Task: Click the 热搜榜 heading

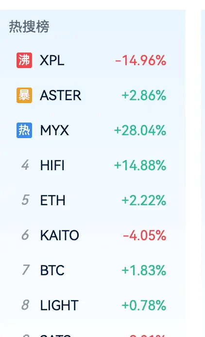Action: click(29, 27)
